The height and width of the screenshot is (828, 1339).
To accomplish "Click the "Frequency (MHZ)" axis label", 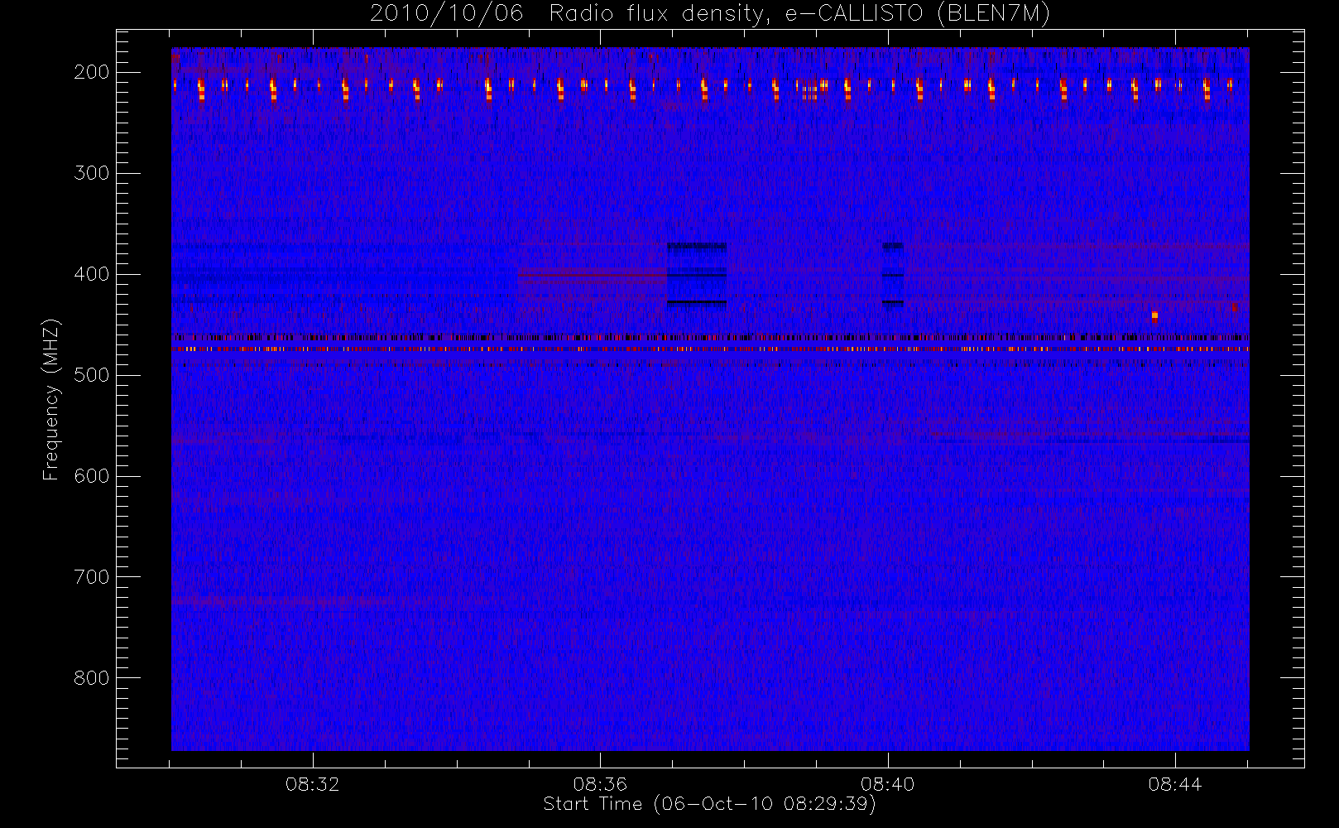I will (51, 399).
